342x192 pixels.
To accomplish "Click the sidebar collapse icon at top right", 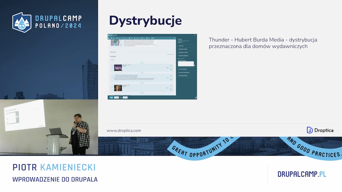I will (x=195, y=35).
